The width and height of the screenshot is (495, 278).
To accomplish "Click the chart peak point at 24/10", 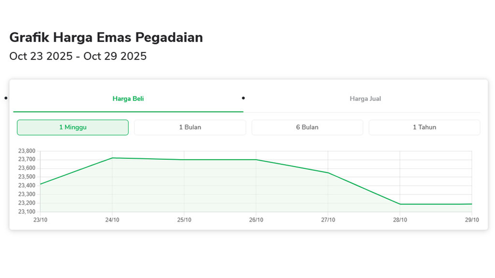I will (x=113, y=157).
